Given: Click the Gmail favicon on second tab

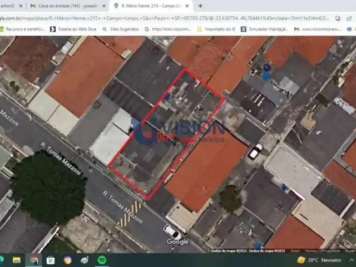Looking at the screenshot, I should pos(33,6).
